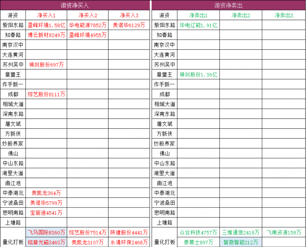Image resolution: width=306 pixels, height=247 pixels.
Task: Click 炒股养家 in the 游资净买入 table
Action: pyautogui.click(x=13, y=144)
